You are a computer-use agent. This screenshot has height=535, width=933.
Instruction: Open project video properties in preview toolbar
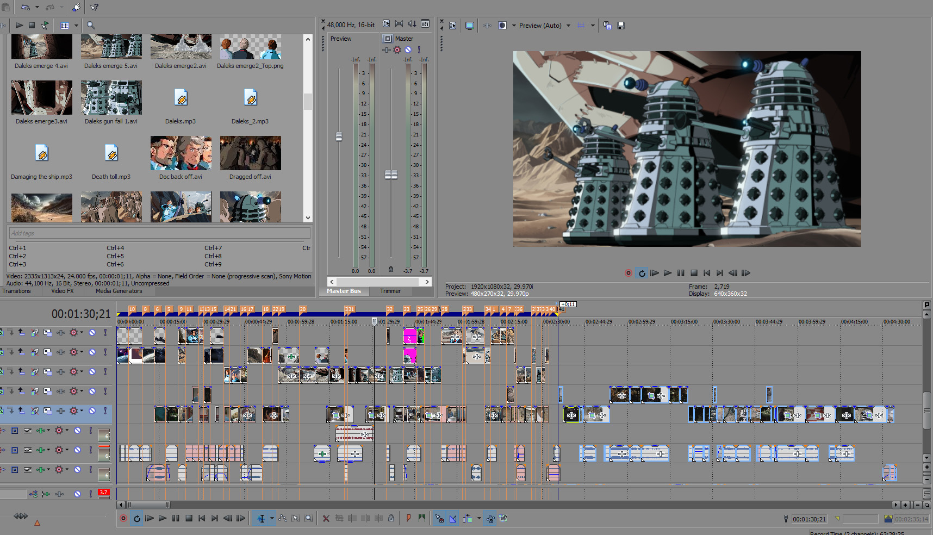pyautogui.click(x=452, y=26)
